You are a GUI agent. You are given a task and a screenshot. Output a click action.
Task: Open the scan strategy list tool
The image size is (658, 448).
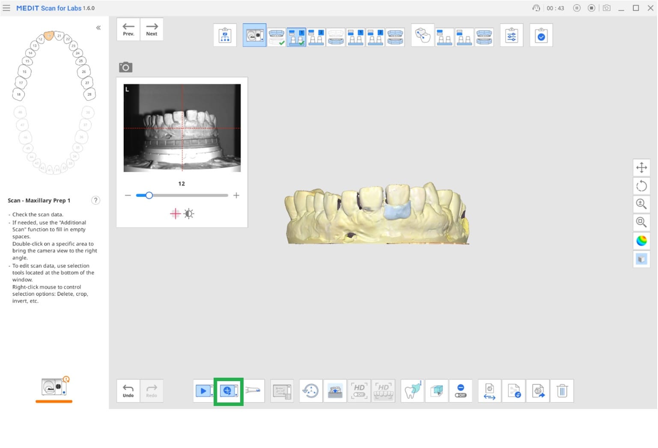point(282,391)
